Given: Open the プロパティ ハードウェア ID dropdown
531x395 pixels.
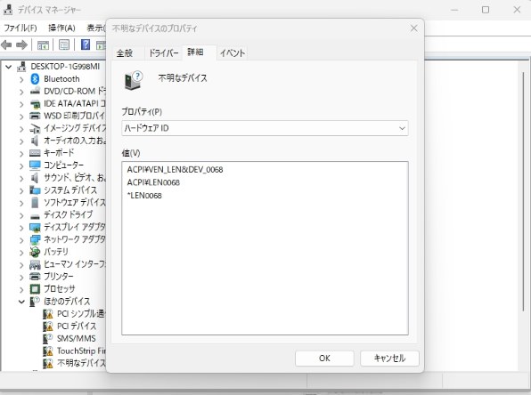Looking at the screenshot, I should click(265, 128).
